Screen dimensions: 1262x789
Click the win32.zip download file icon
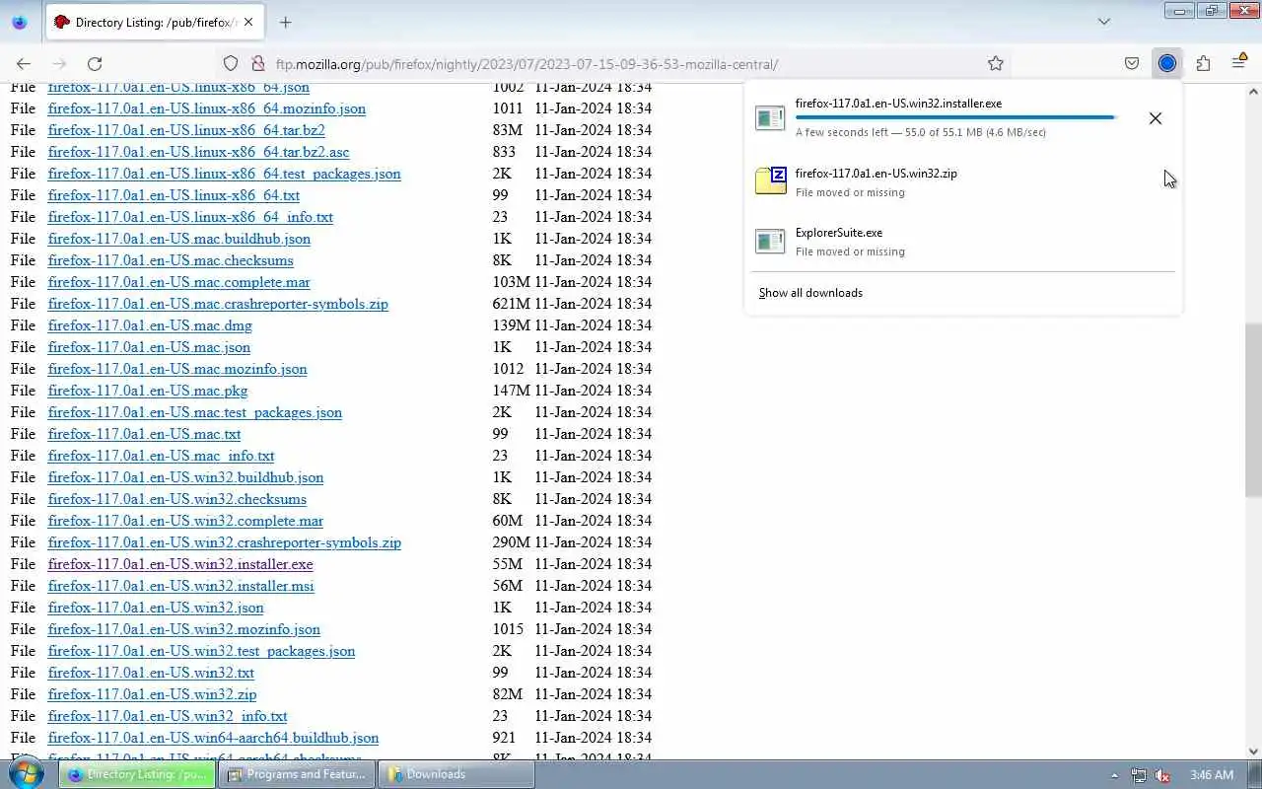pos(770,180)
